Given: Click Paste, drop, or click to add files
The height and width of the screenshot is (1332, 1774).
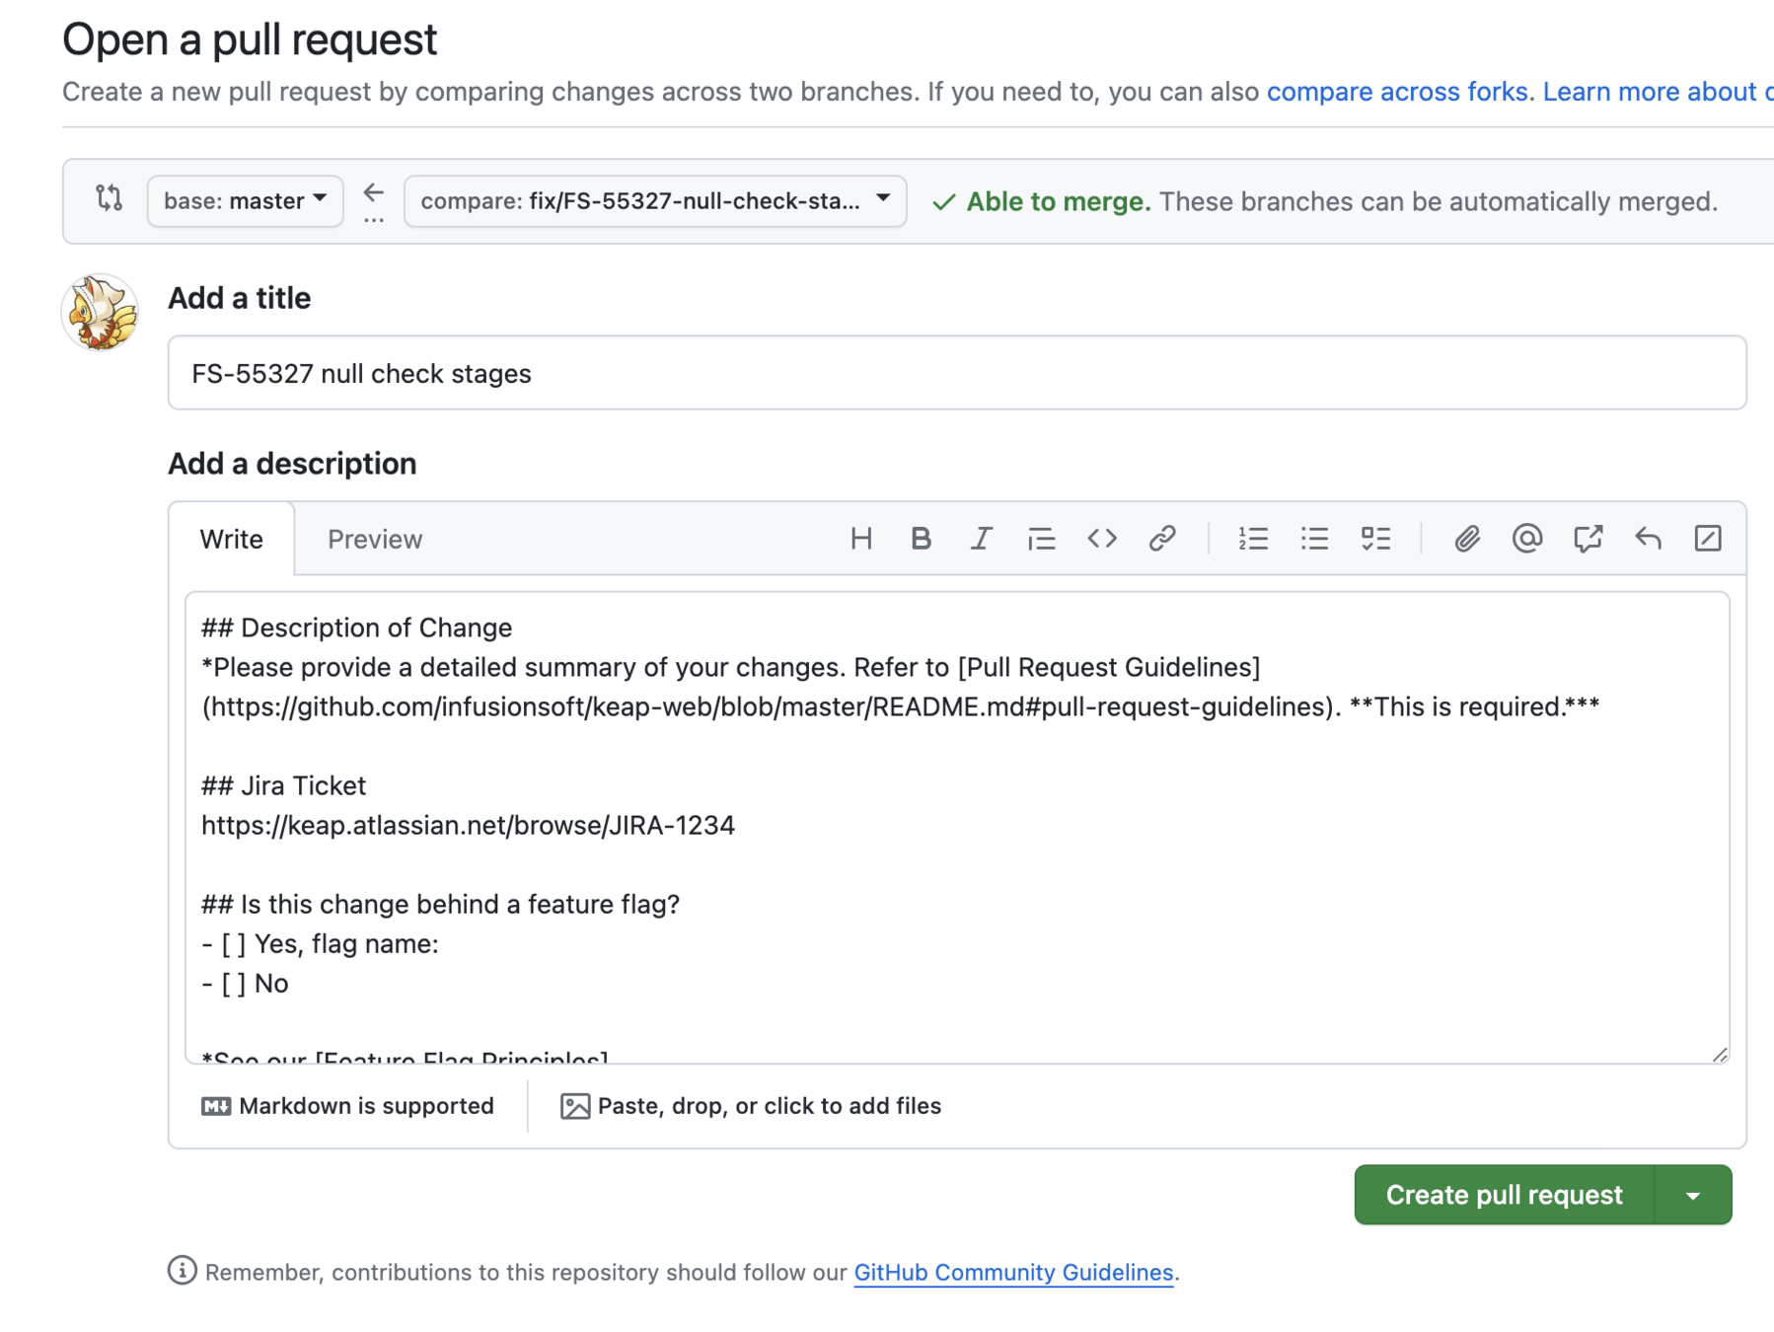Looking at the screenshot, I should pos(751,1106).
